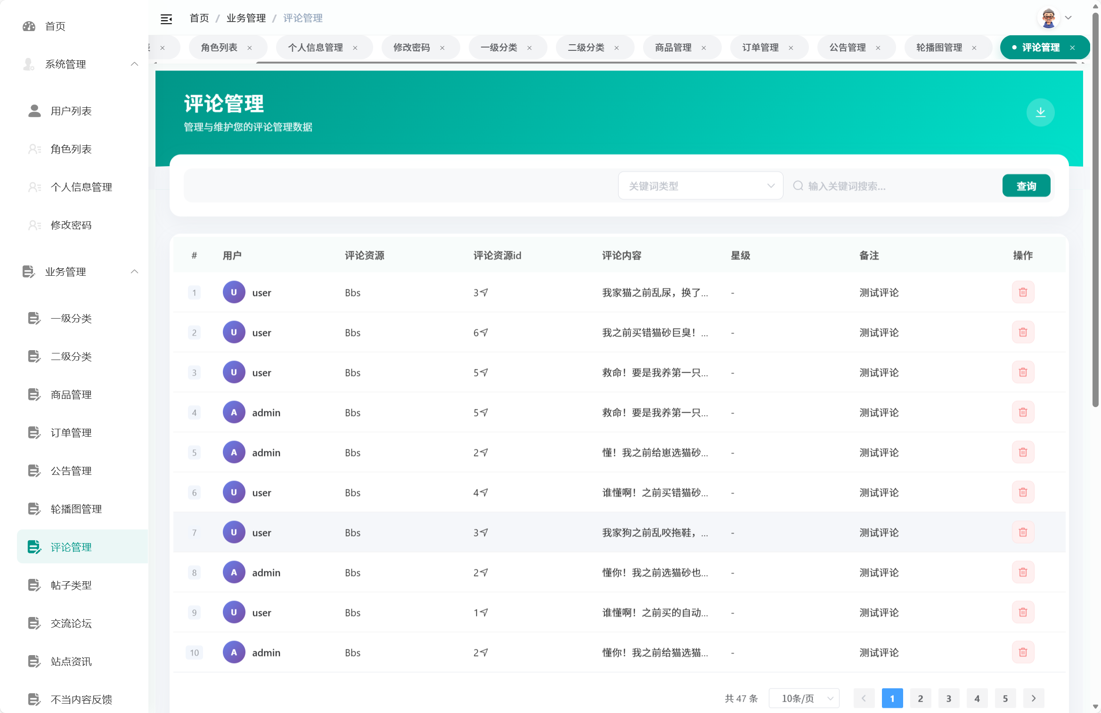The image size is (1101, 713).
Task: Delete admin's comment in row 4
Action: (1023, 412)
